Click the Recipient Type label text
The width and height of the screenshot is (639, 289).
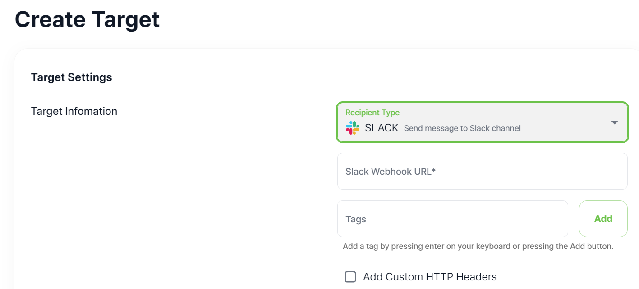coord(372,112)
